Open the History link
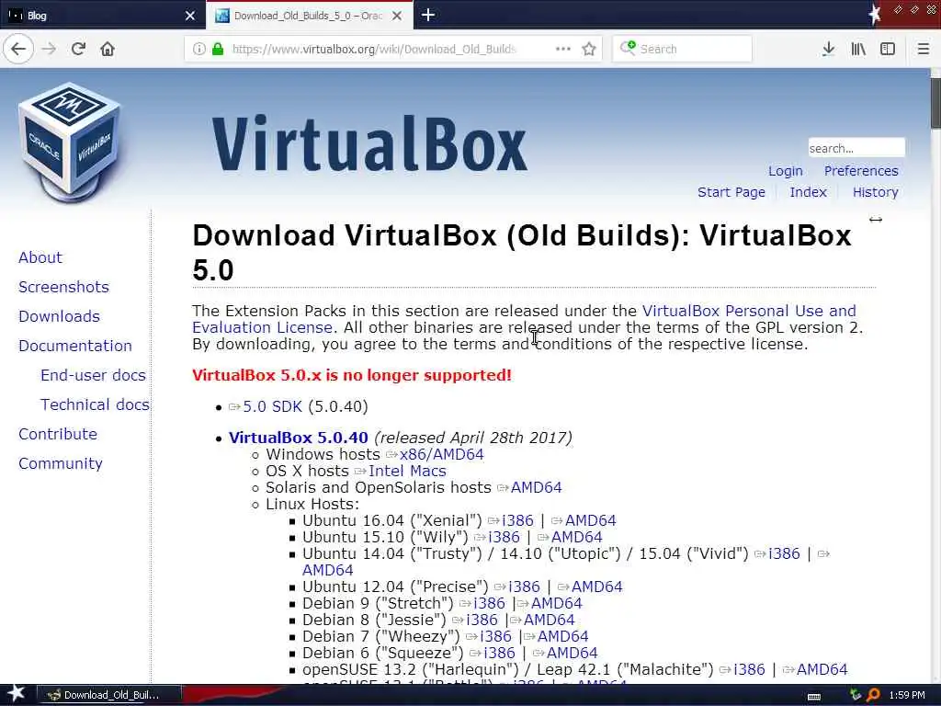This screenshot has width=941, height=706. click(875, 192)
